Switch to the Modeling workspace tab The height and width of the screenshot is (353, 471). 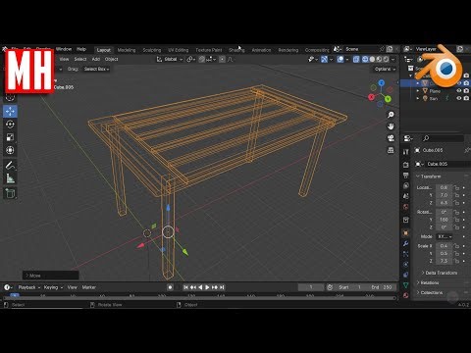127,50
